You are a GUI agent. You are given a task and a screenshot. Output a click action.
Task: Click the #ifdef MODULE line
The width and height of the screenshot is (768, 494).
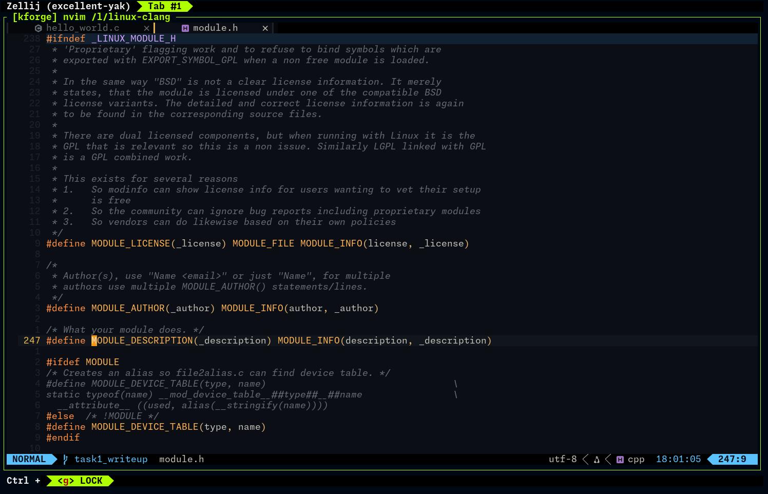click(x=83, y=362)
